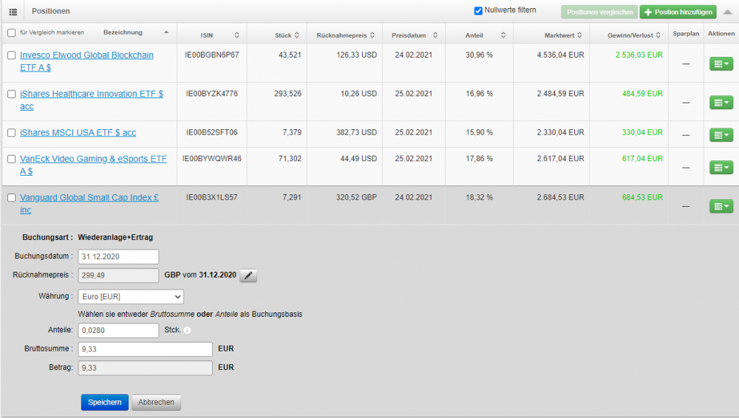Click Stück value 71,302
The height and width of the screenshot is (418, 739).
coord(290,158)
